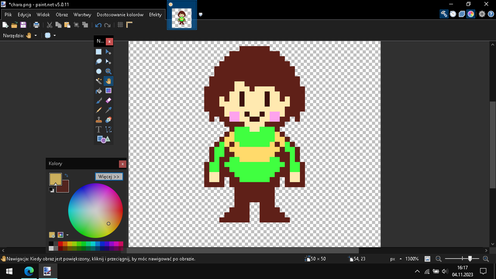Select the chara.png image thumbnail
The width and height of the screenshot is (496, 279).
pyautogui.click(x=182, y=15)
